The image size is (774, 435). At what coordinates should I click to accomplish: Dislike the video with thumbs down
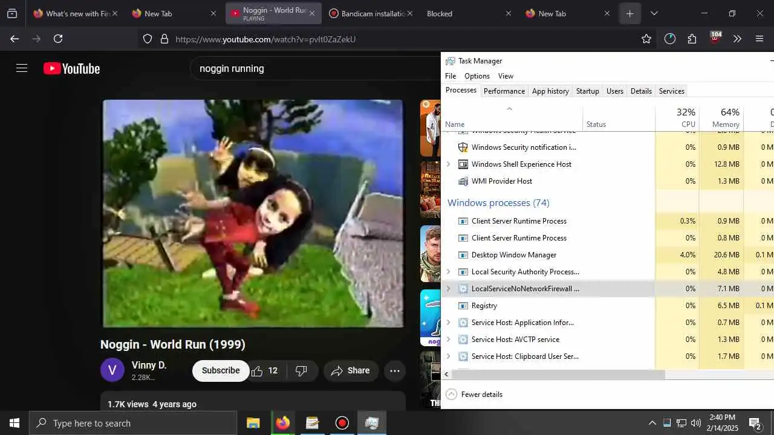(301, 370)
